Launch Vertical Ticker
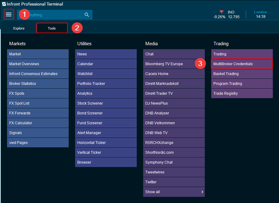 click(x=106, y=152)
